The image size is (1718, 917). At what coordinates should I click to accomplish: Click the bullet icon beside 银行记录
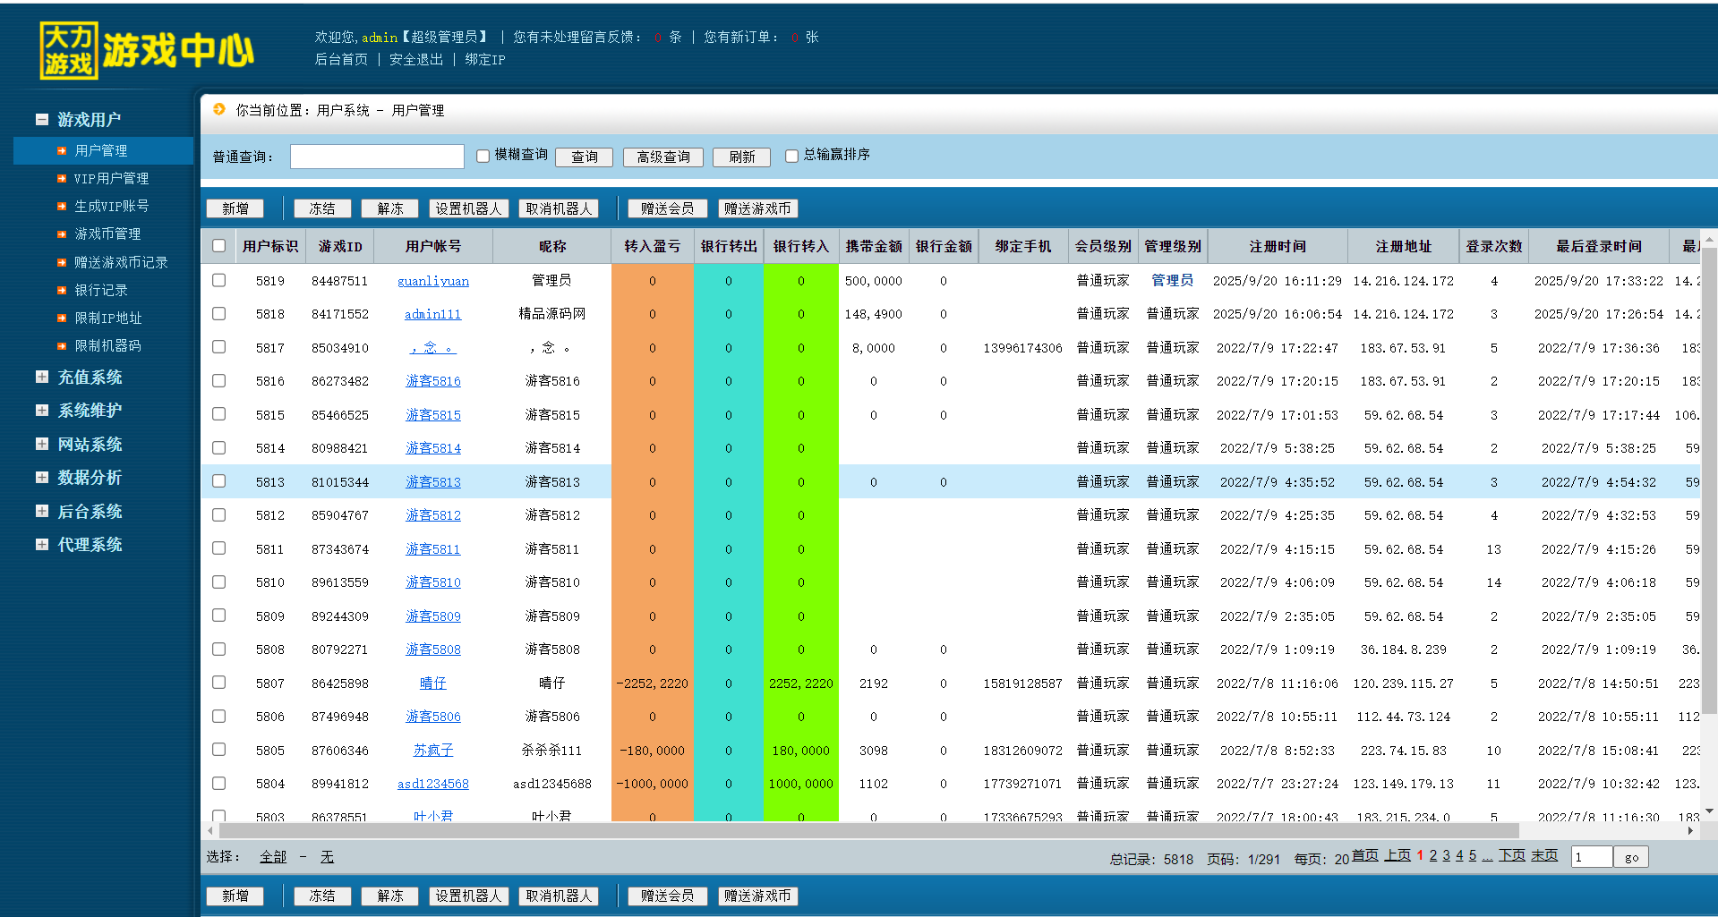tap(62, 291)
